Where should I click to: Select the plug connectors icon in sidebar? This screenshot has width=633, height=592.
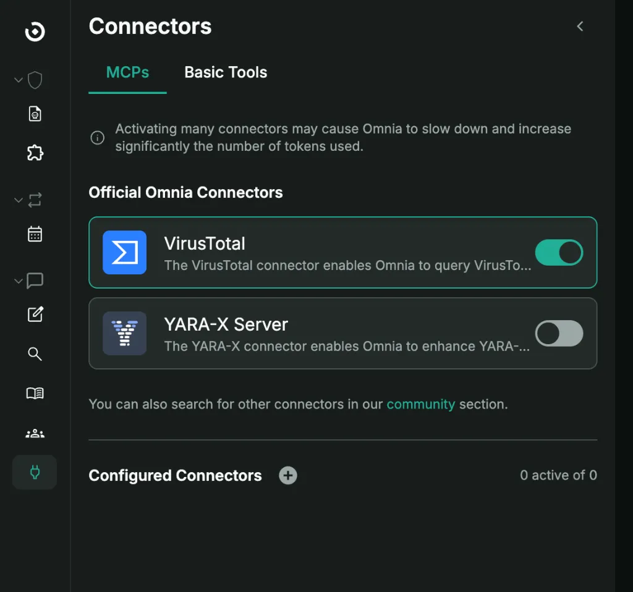(x=35, y=472)
